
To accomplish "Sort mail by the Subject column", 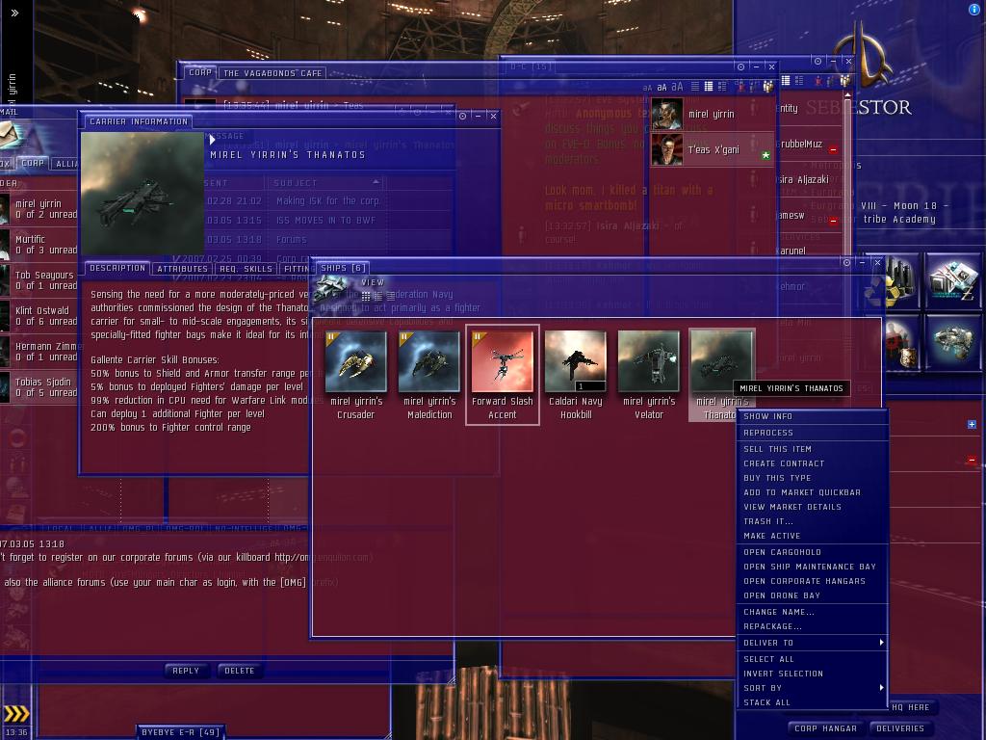I will pyautogui.click(x=325, y=183).
